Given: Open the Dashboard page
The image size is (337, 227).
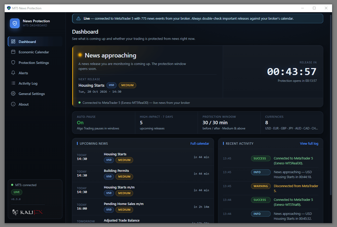Looking at the screenshot, I should pos(35,41).
